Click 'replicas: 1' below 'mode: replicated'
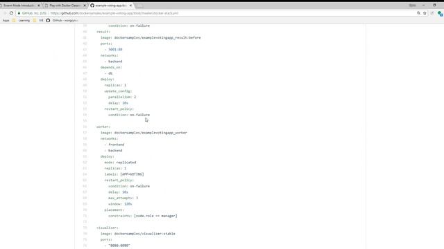This screenshot has width=444, height=249. coord(115,168)
